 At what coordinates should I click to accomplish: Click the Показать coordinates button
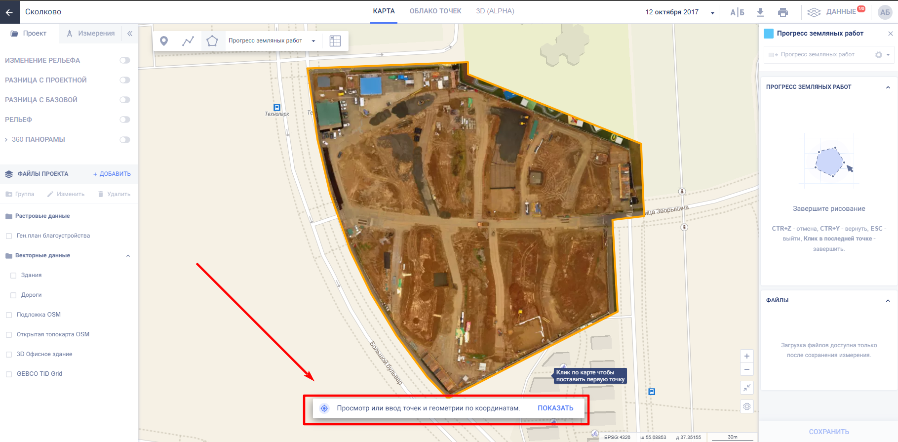pos(555,408)
